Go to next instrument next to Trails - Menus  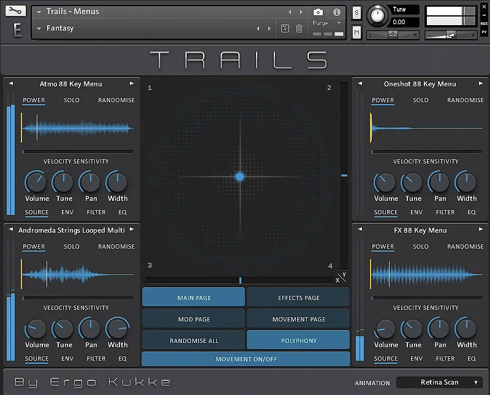click(301, 12)
